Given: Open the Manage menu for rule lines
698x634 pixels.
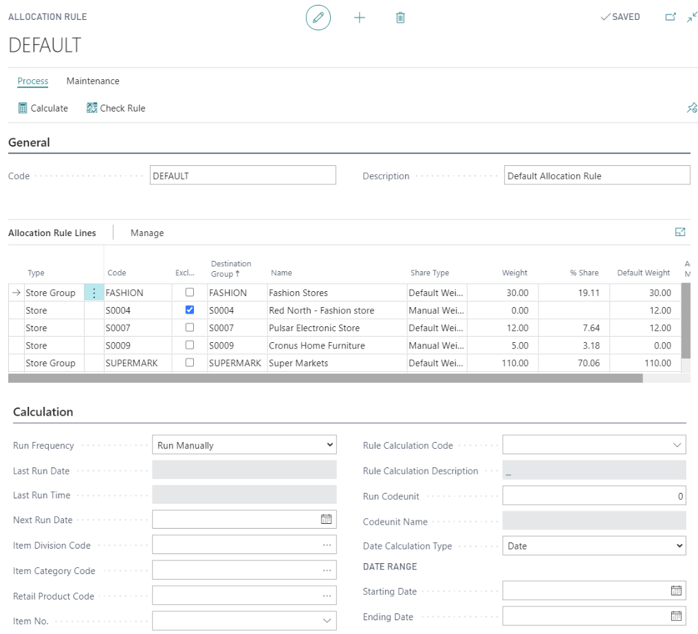Looking at the screenshot, I should click(147, 233).
